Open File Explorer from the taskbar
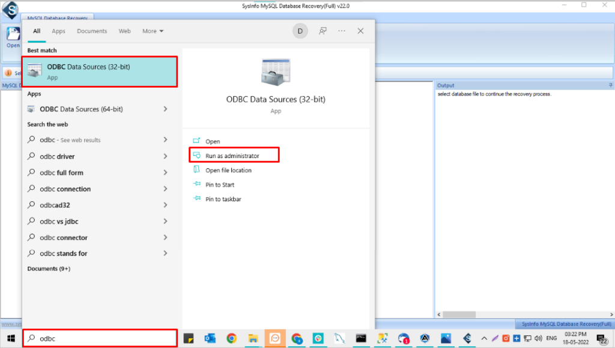This screenshot has height=348, width=615. click(x=253, y=338)
